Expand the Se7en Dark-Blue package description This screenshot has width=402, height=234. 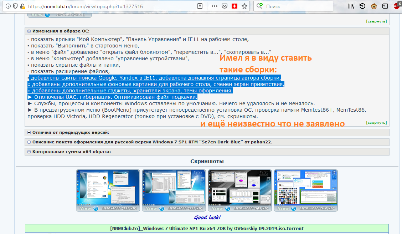(29, 142)
